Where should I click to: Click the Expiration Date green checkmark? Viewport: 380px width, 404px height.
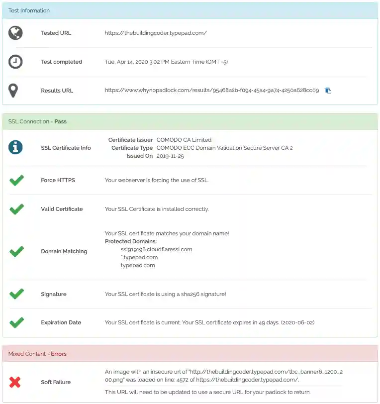(x=16, y=322)
